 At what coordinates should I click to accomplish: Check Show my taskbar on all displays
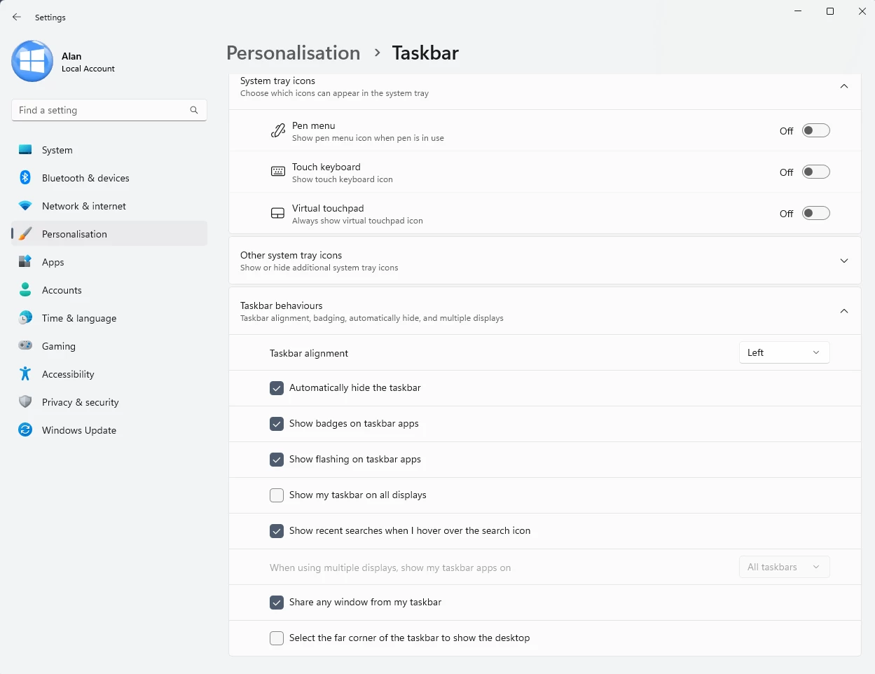pyautogui.click(x=277, y=495)
